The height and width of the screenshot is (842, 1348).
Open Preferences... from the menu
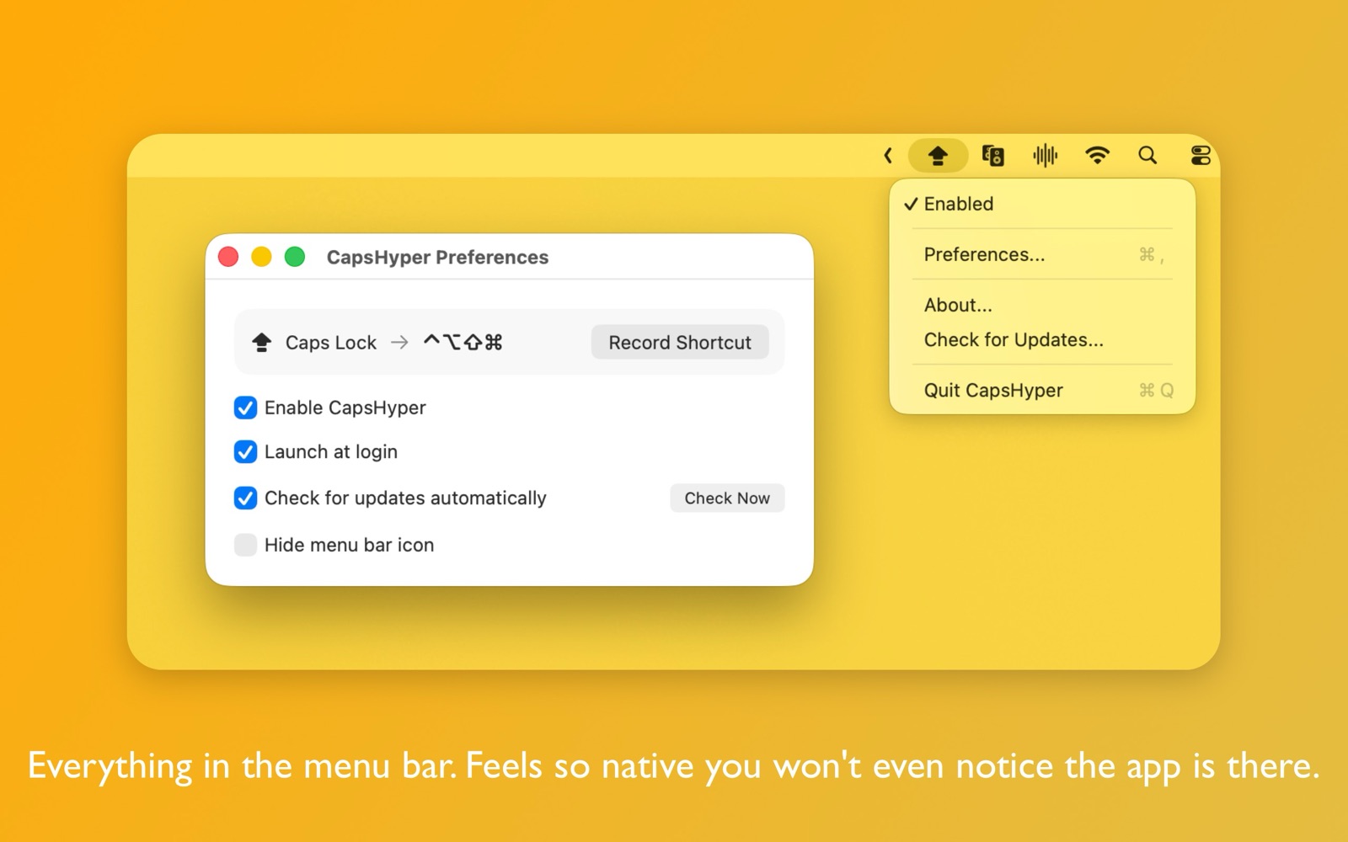(1042, 254)
